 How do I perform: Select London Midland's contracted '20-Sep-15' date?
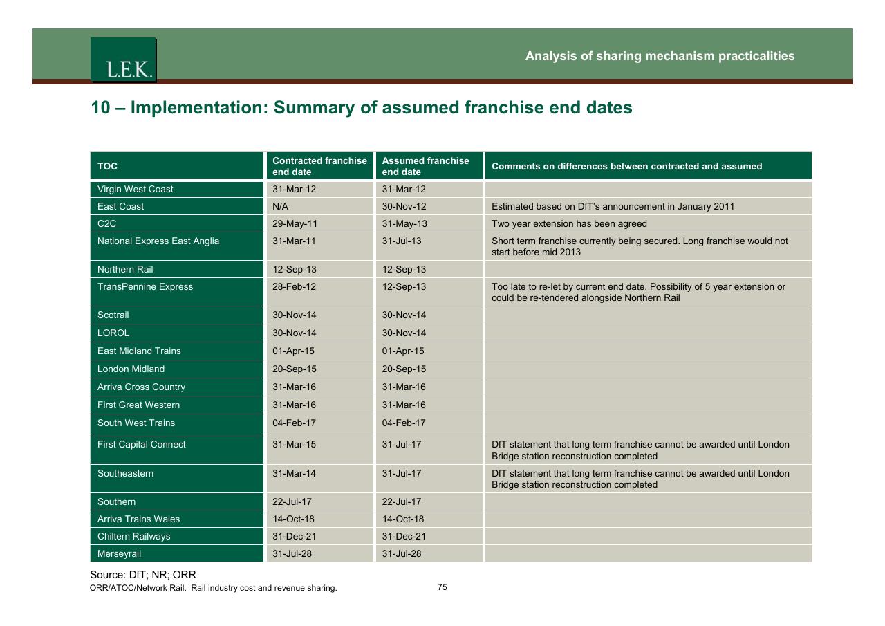click(319, 369)
